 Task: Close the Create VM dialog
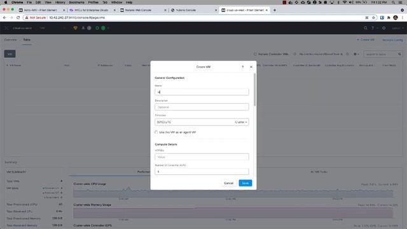[251, 67]
